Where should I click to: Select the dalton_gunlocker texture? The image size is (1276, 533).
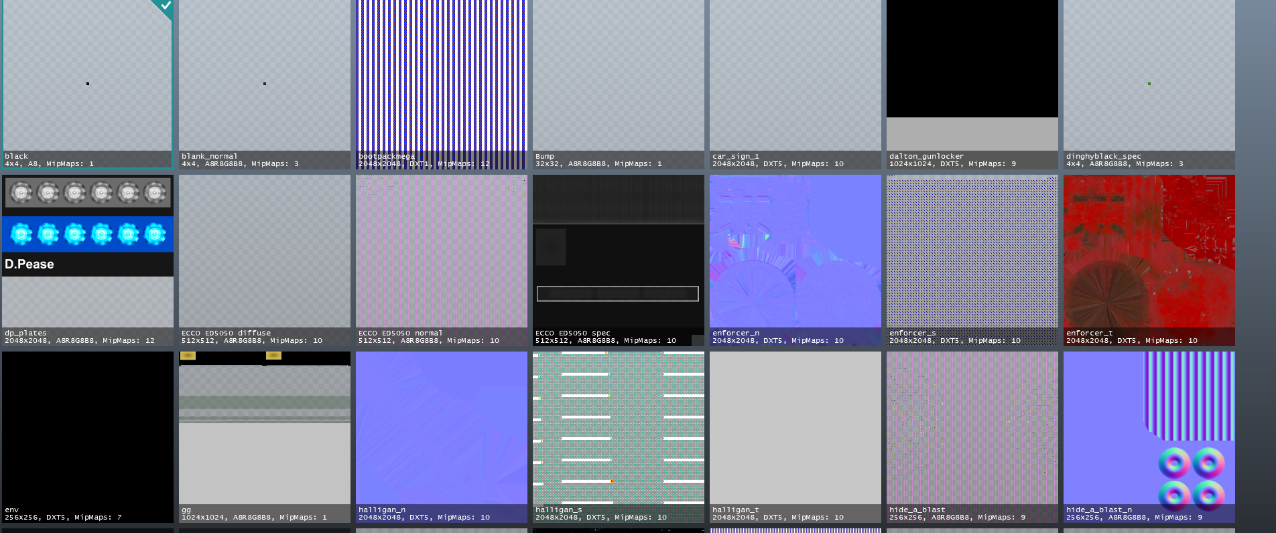pos(972,84)
